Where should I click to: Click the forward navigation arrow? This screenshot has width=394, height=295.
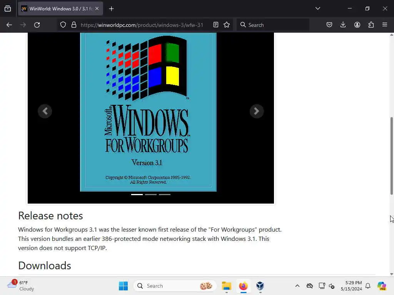point(23,25)
